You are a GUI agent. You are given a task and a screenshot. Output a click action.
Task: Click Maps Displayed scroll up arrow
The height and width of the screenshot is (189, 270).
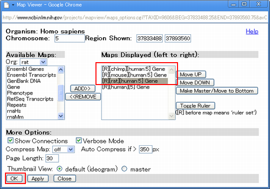pyautogui.click(x=172, y=70)
